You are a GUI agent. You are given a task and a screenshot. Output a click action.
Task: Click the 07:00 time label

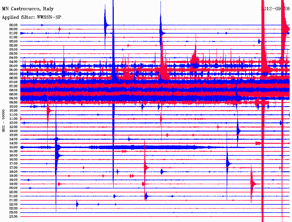point(13,82)
